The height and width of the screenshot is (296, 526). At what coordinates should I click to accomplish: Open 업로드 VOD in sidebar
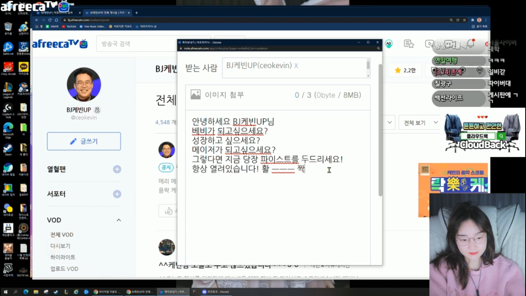pos(64,268)
